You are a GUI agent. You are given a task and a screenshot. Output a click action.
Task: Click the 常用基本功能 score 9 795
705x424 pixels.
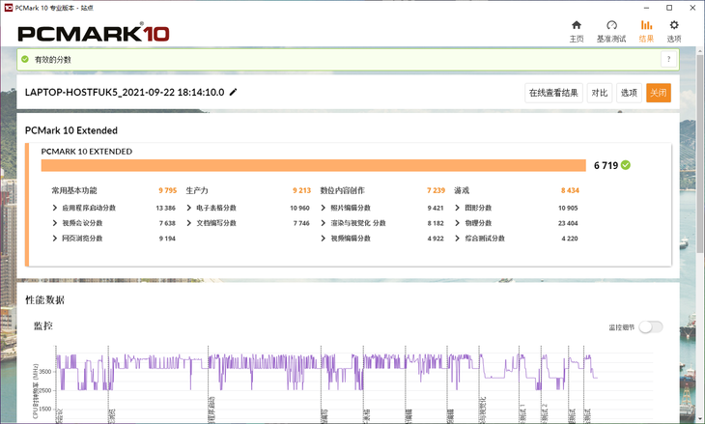[168, 190]
